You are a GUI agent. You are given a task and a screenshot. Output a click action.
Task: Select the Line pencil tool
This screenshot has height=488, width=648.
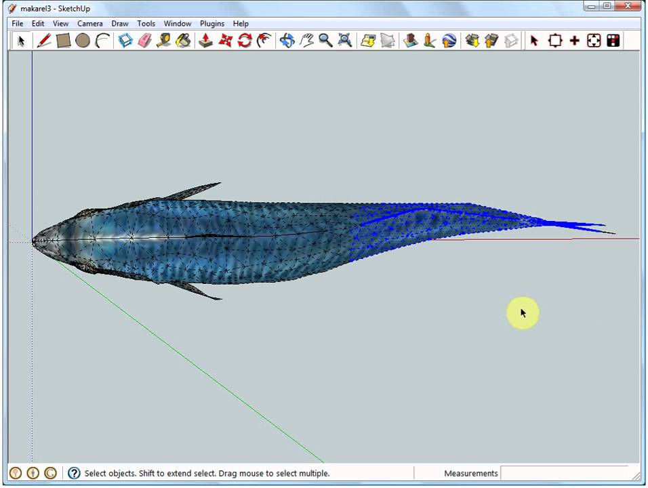click(43, 41)
